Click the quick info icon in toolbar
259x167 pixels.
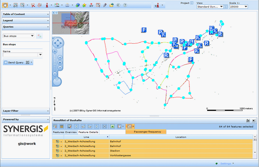point(157,6)
